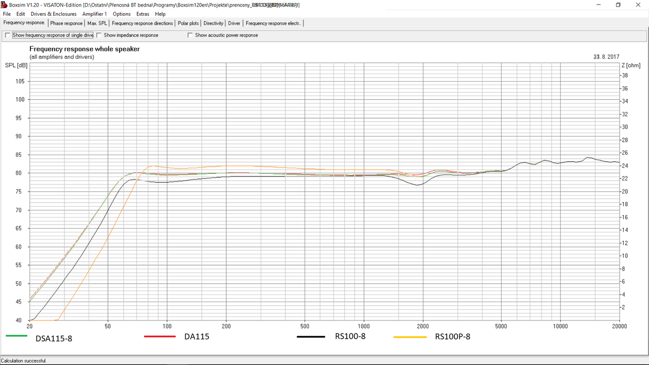Screen dimensions: 649x365
Task: Open Frequency response electr.. tab
Action: (x=274, y=23)
